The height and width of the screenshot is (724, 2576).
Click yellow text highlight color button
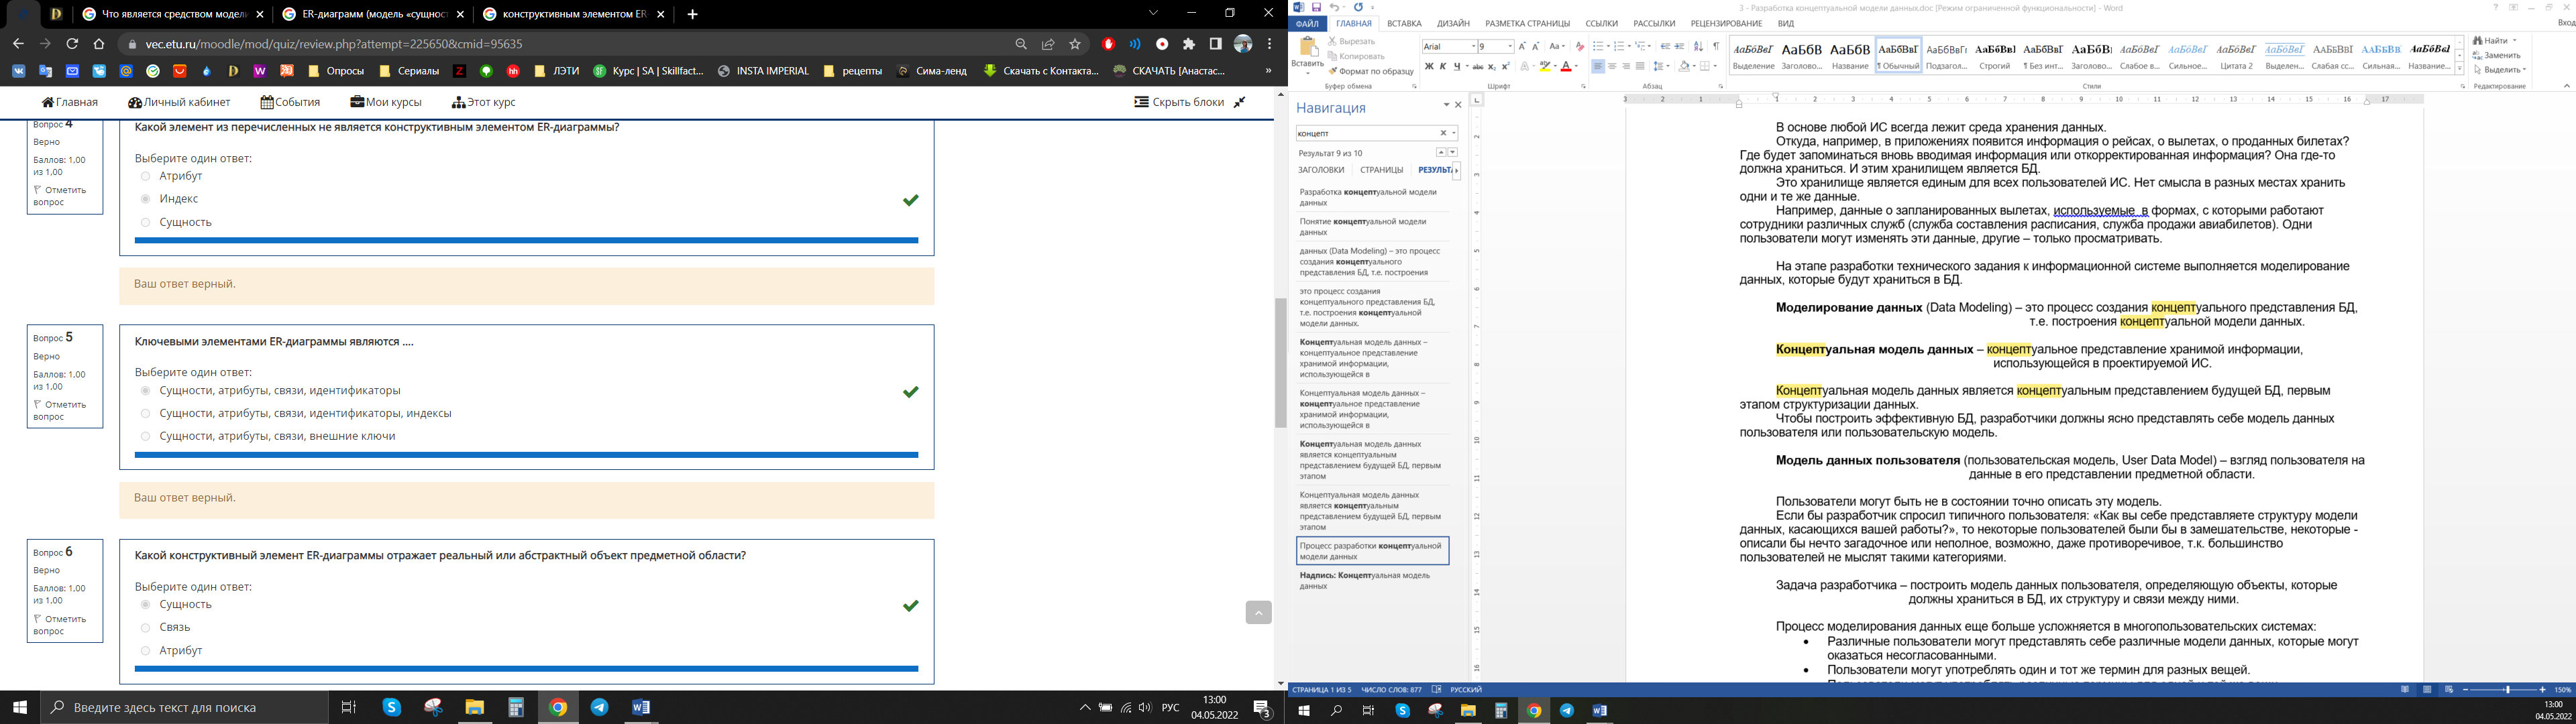[x=1545, y=66]
